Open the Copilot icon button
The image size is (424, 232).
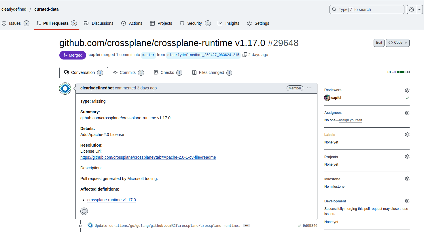click(x=411, y=9)
